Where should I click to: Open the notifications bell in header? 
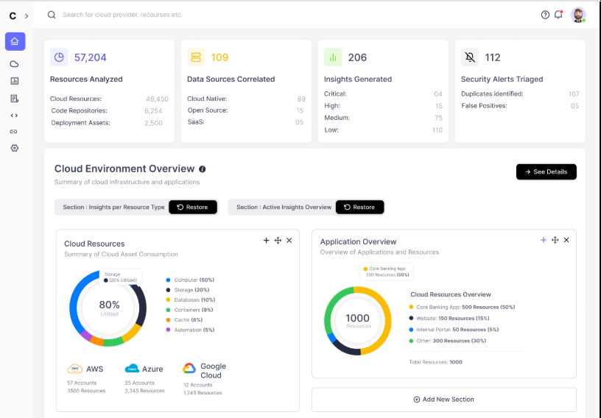coord(558,15)
